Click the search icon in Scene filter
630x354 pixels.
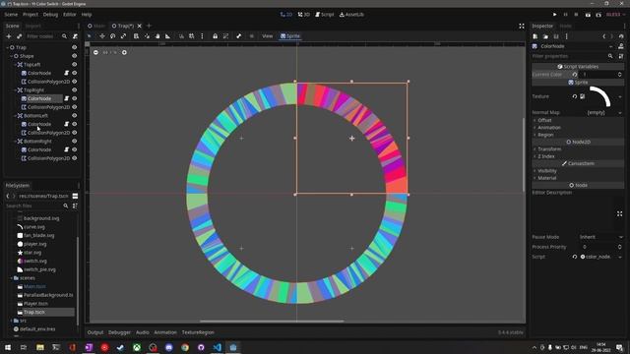(64, 36)
